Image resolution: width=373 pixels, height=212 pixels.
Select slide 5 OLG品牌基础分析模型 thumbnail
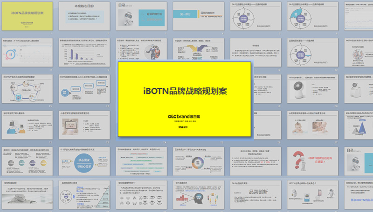click(256, 16)
